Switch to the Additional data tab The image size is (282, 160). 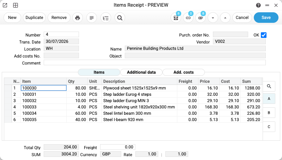tap(141, 72)
